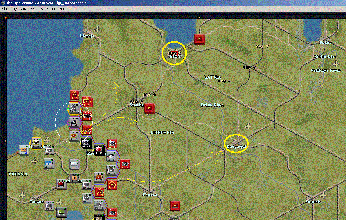Image resolution: width=346 pixels, height=220 pixels.
Task: Select the black 6-9 armored unit
Action: click(x=99, y=150)
